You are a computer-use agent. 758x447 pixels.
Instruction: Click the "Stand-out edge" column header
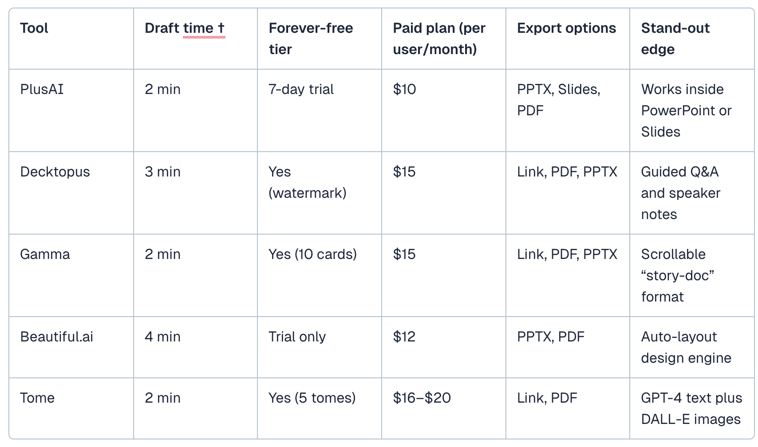[x=675, y=39]
